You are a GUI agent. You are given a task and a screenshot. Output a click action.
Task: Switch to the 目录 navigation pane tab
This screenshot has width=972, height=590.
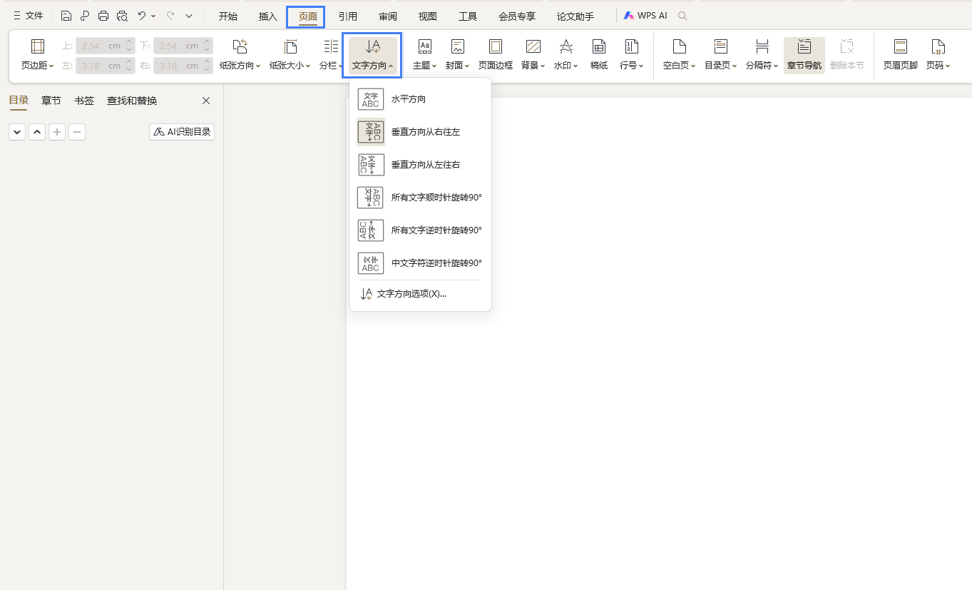click(x=19, y=101)
